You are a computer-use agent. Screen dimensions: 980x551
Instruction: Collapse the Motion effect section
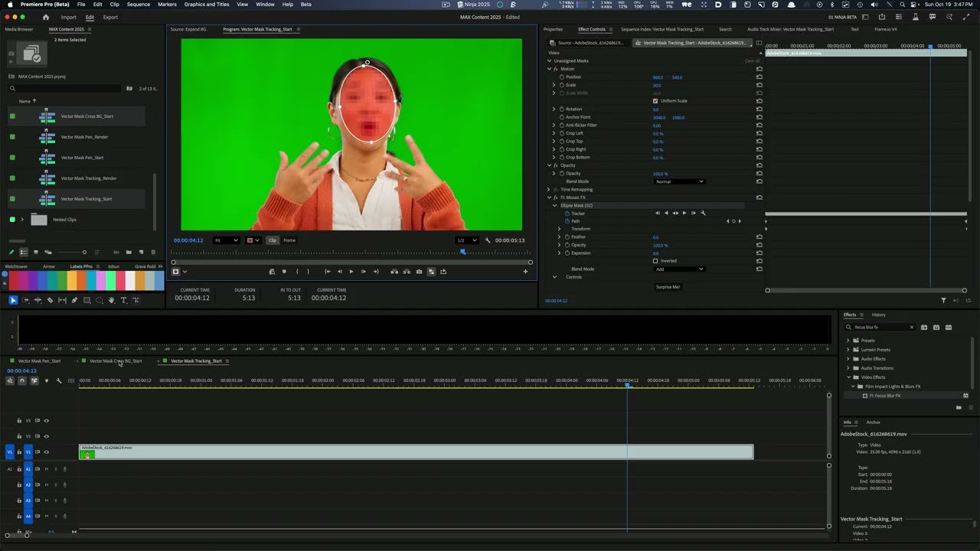tap(549, 69)
